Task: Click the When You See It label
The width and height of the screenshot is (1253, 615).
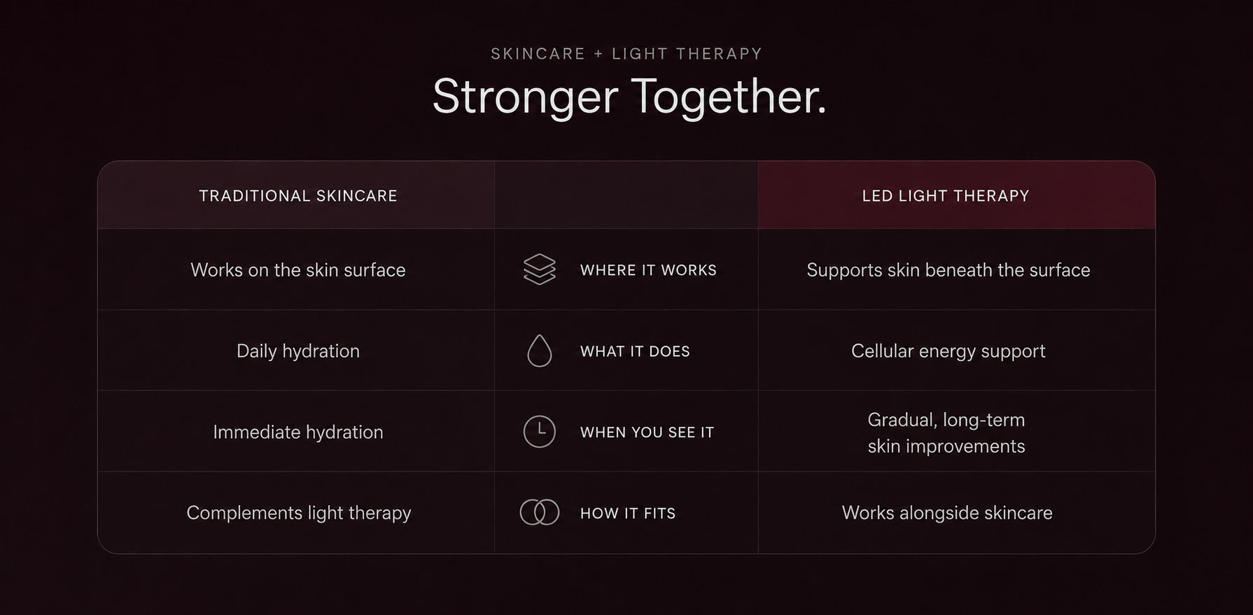Action: coord(647,432)
